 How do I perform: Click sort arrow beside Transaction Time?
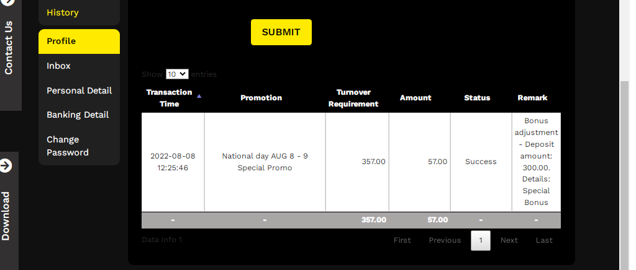199,97
